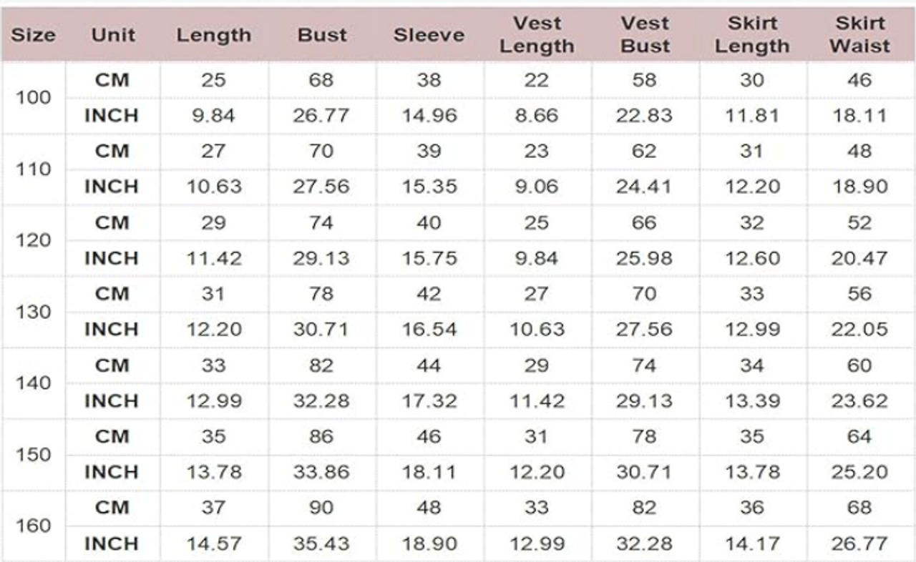Click the 20.47 skirt waist value
This screenshot has width=916, height=562.
click(x=859, y=258)
